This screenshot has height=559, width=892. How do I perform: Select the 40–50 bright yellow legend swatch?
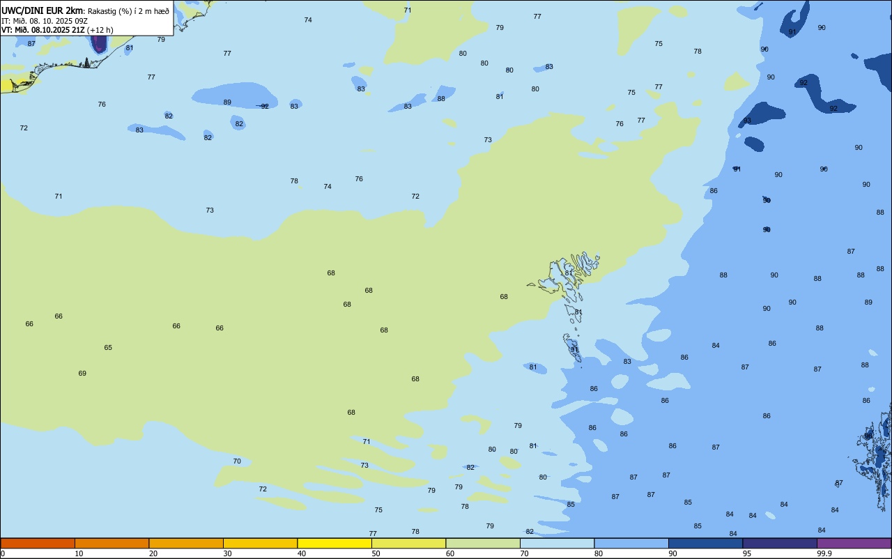334,543
